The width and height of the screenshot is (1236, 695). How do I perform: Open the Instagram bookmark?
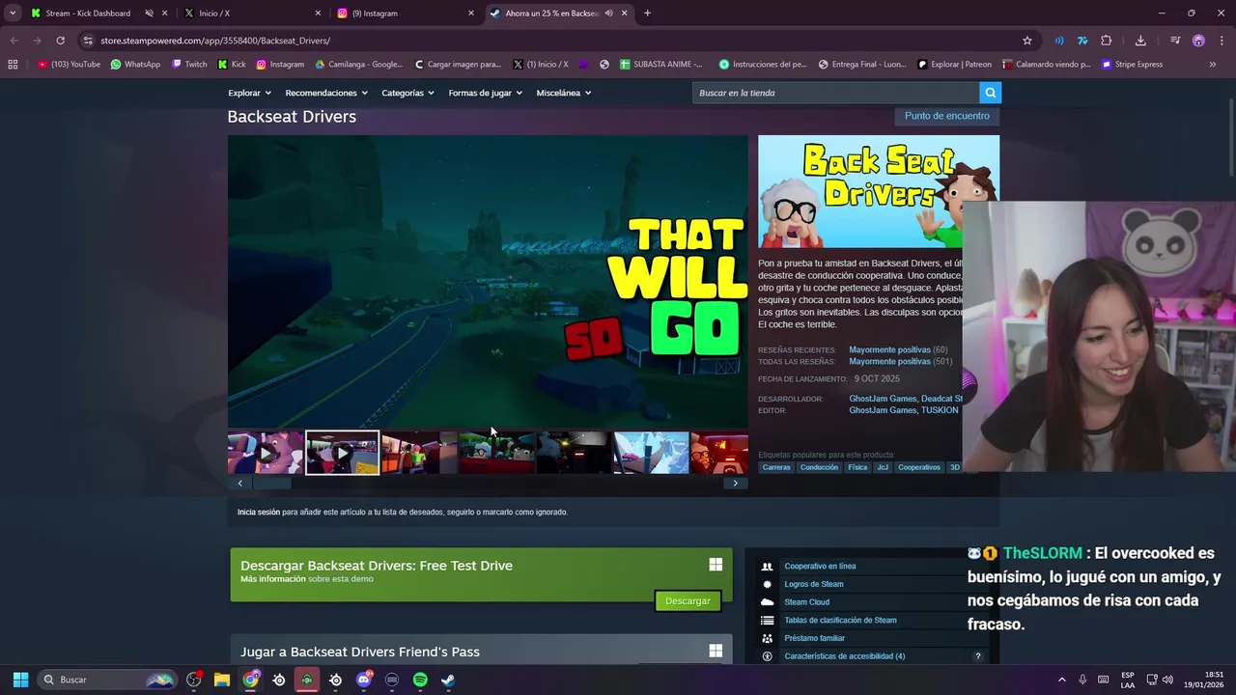(280, 65)
